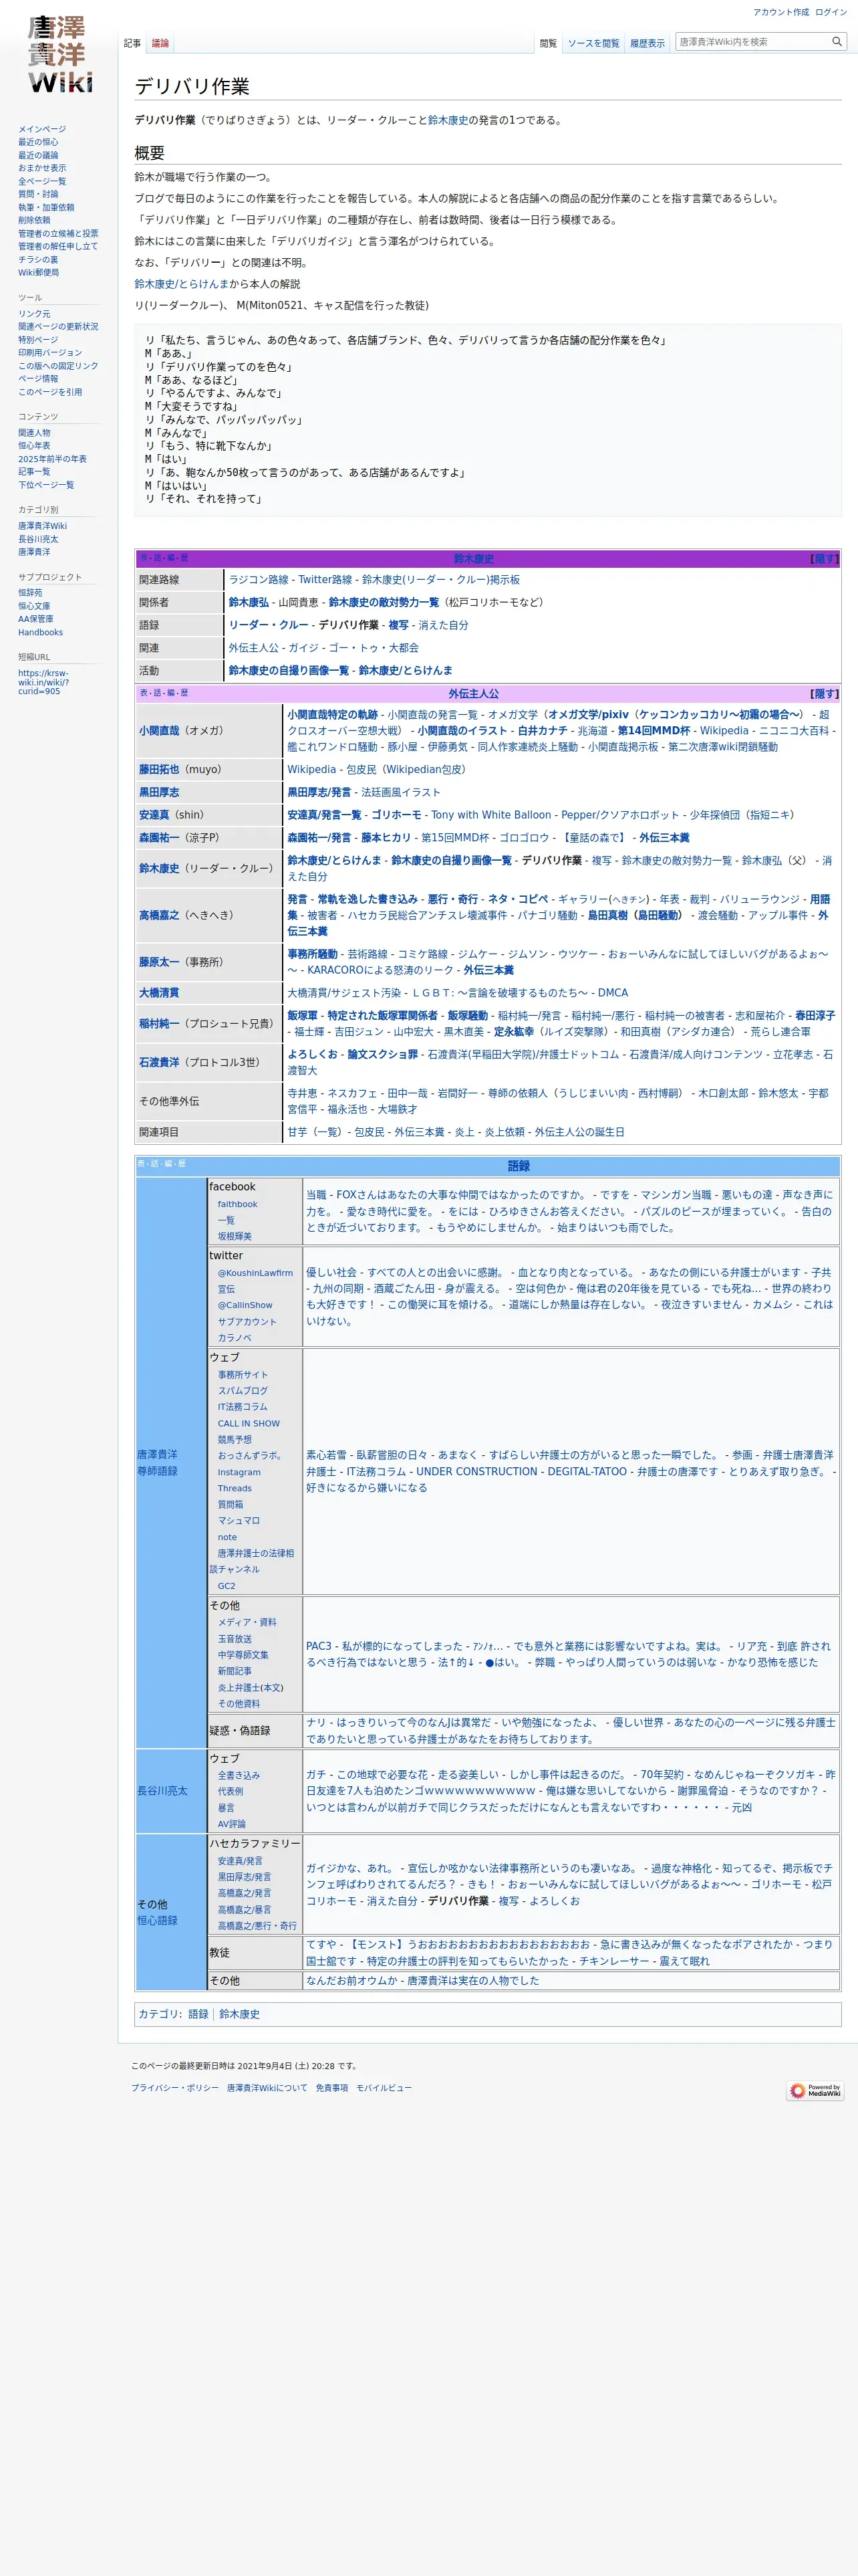Image resolution: width=858 pixels, height=2576 pixels.
Task: Open Threads under the ウェブ group
Action: click(235, 1489)
